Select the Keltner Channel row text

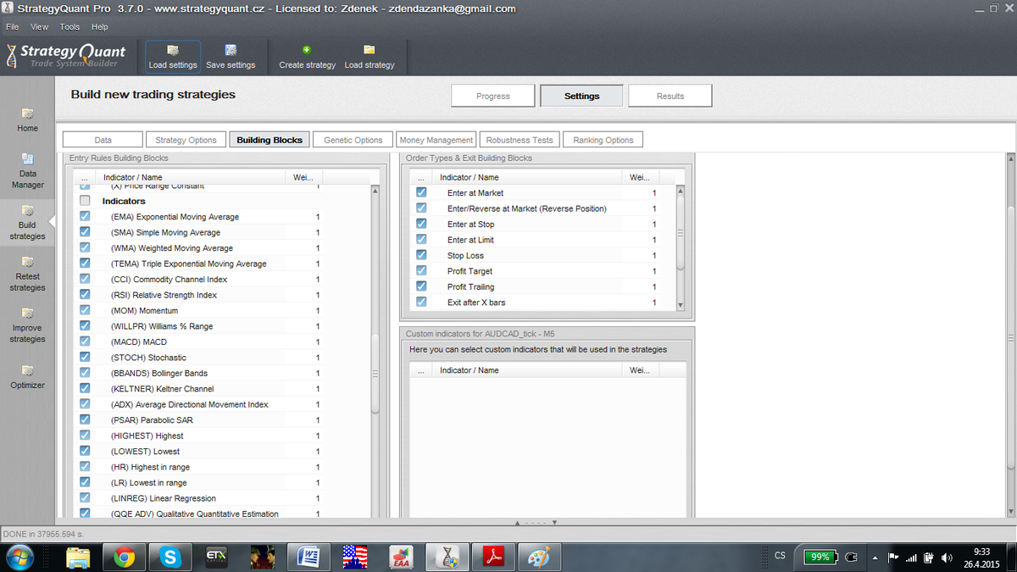click(163, 389)
